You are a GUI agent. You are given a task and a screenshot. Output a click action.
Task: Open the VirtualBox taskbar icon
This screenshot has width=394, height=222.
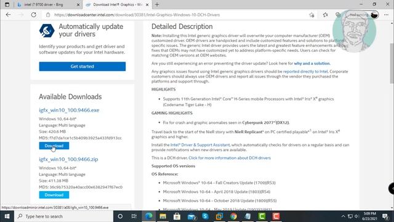tap(219, 216)
